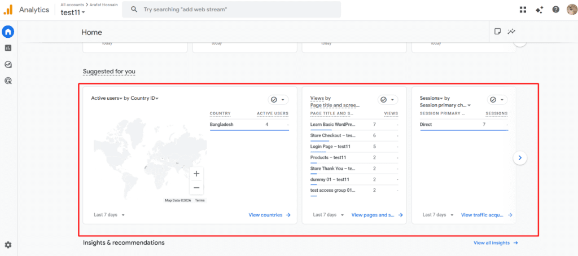Open the help question mark icon
Viewport: 578px width, 256px height.
click(x=555, y=10)
